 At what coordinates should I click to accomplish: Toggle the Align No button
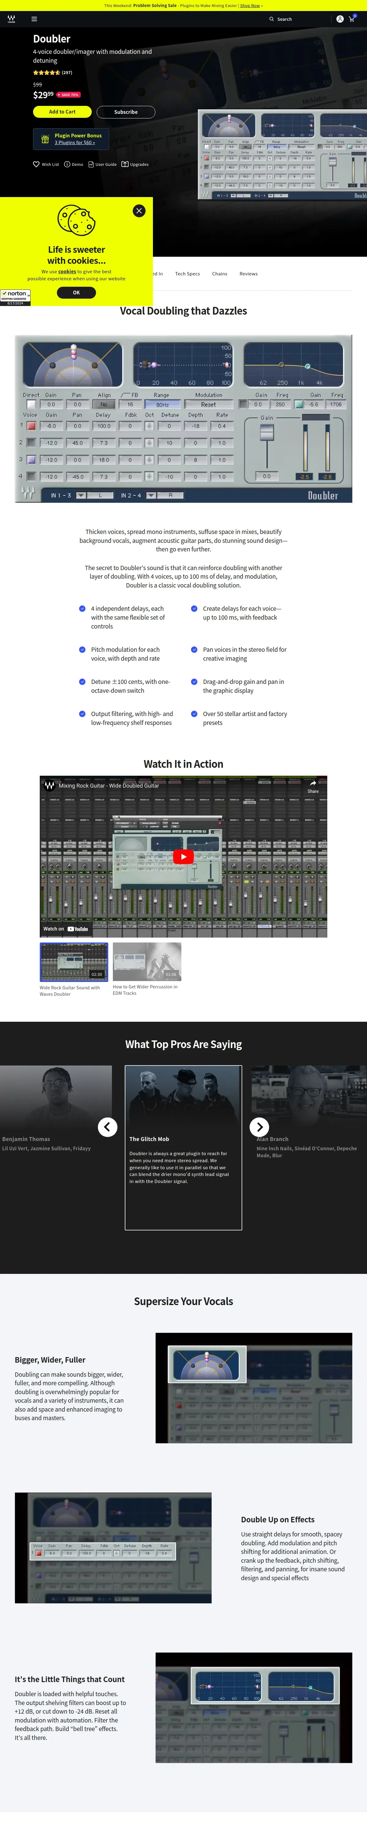click(104, 404)
